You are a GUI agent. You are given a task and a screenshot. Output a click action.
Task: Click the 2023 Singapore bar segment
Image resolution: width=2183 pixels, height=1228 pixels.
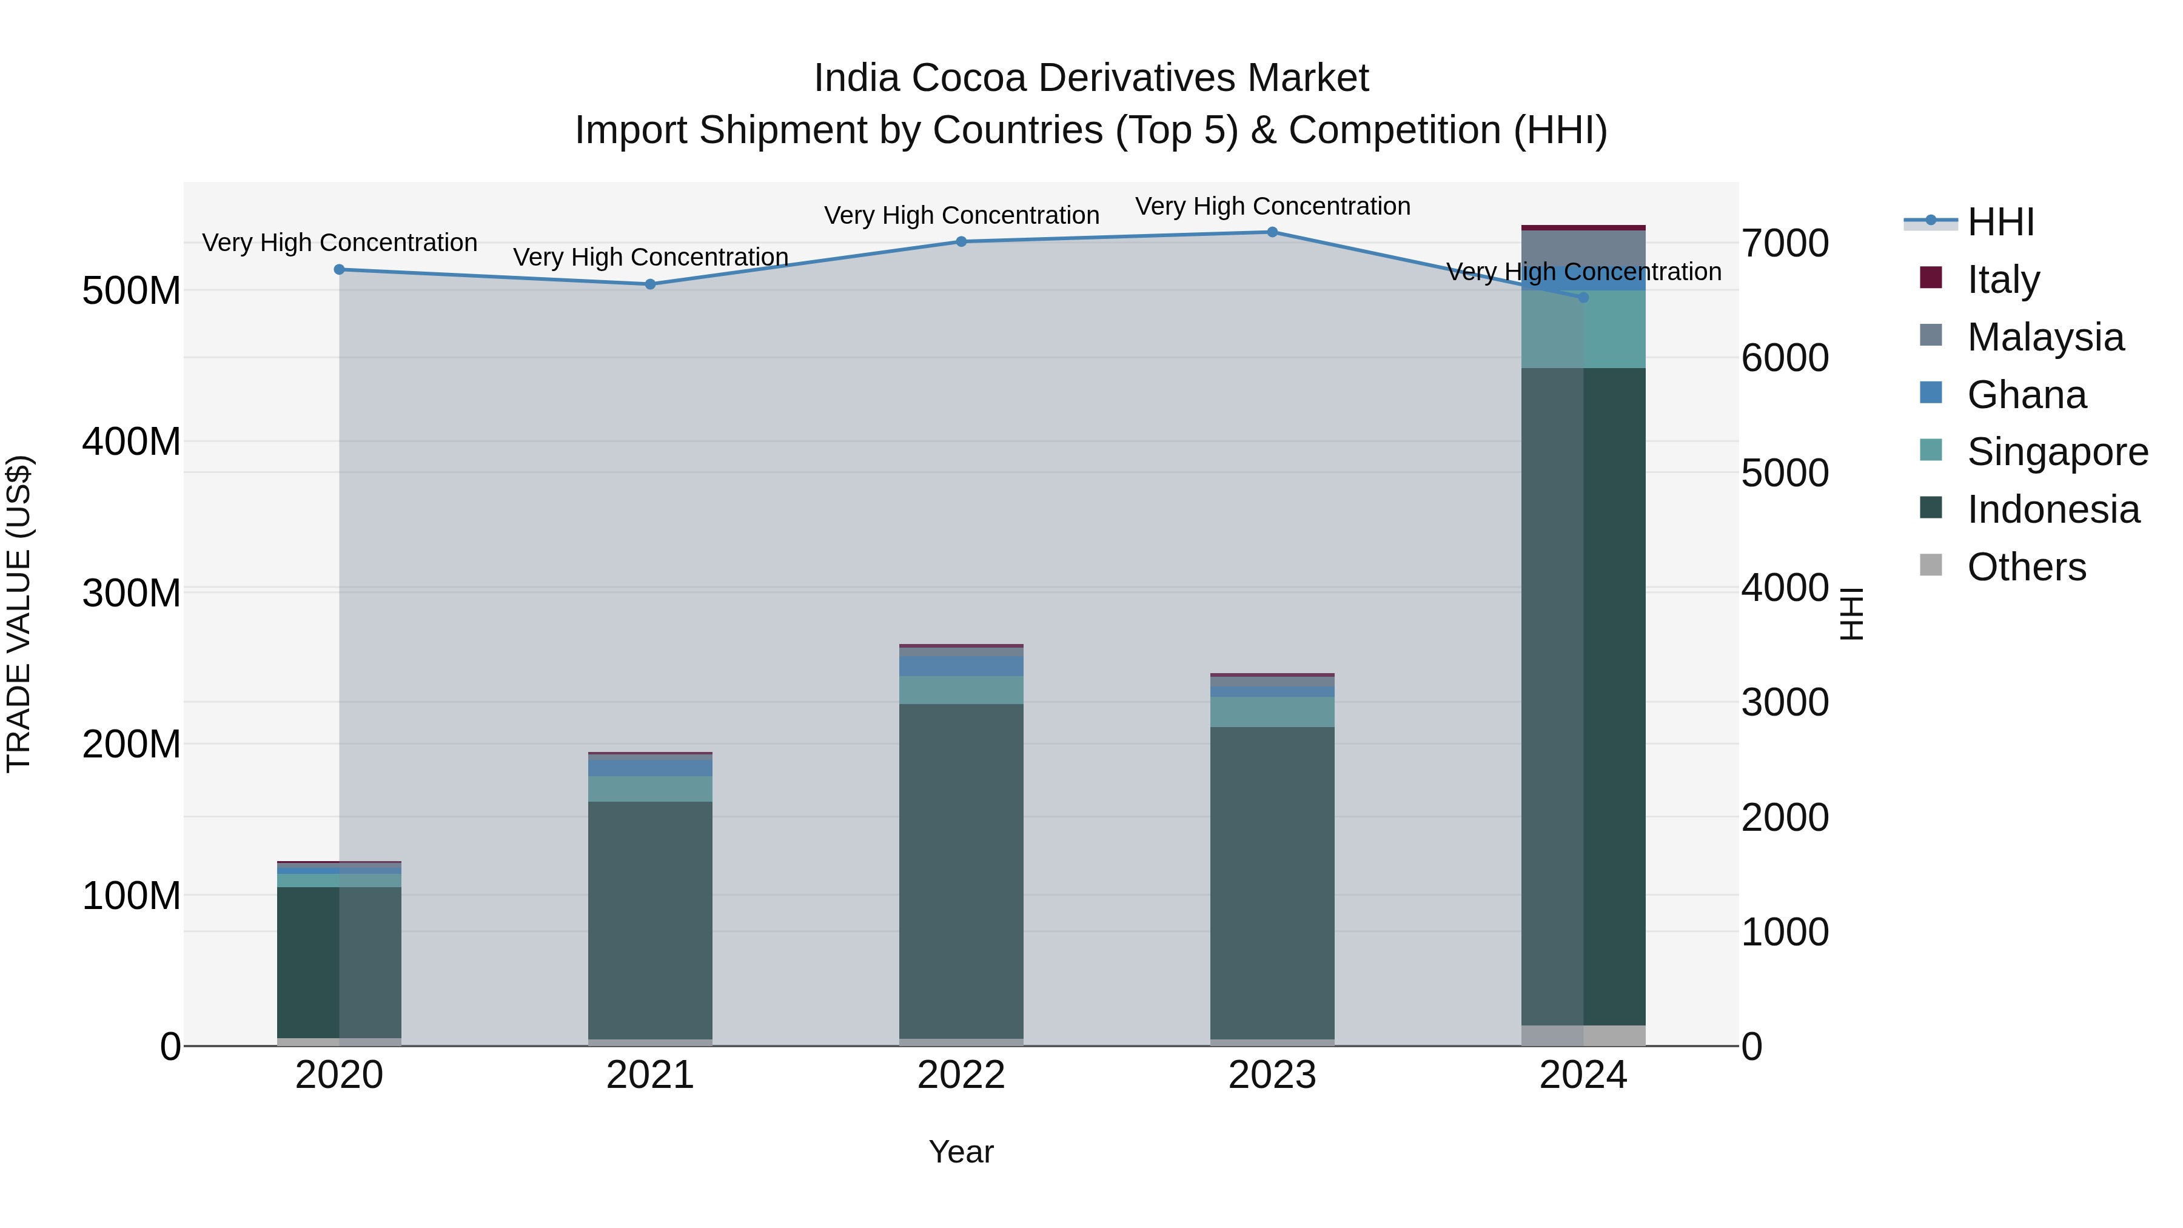[1272, 712]
